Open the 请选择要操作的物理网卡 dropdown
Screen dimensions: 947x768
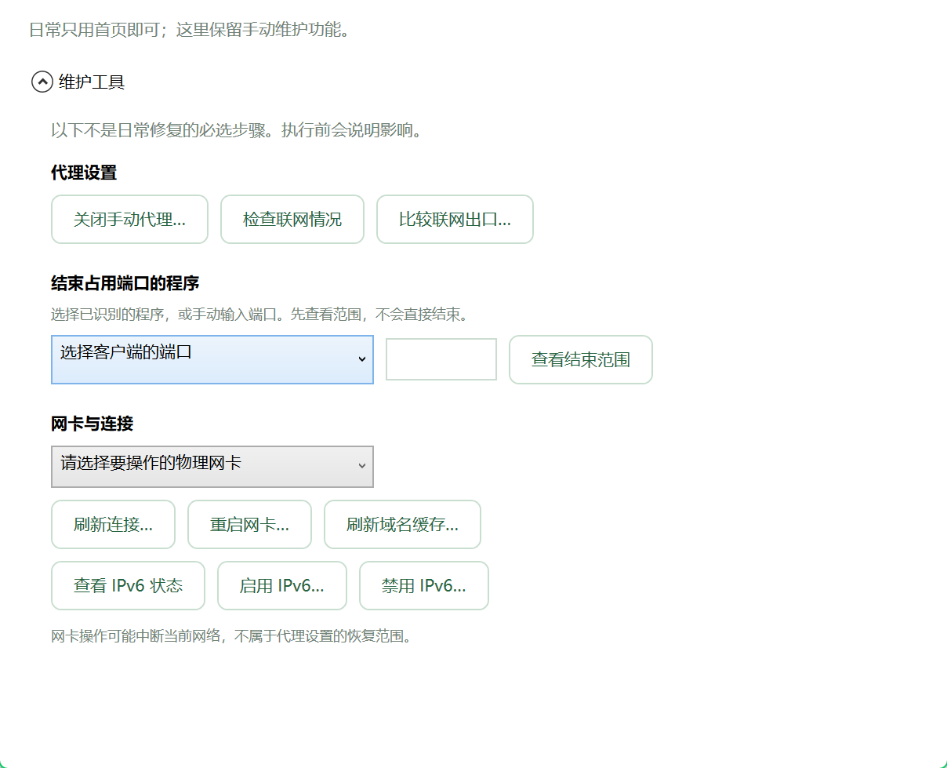click(x=212, y=467)
